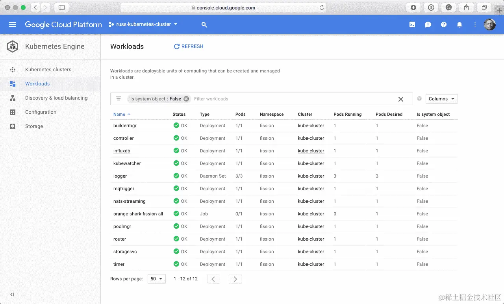Click the 3/3 pods cell

click(239, 176)
